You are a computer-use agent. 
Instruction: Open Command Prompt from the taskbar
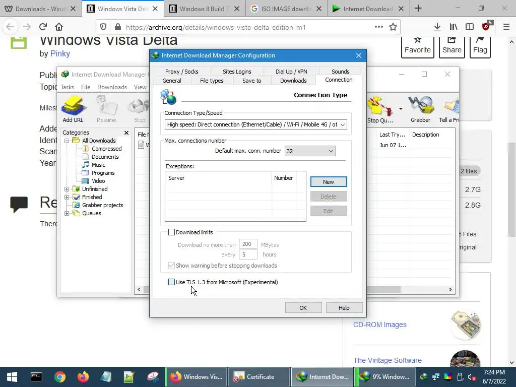pyautogui.click(x=36, y=377)
